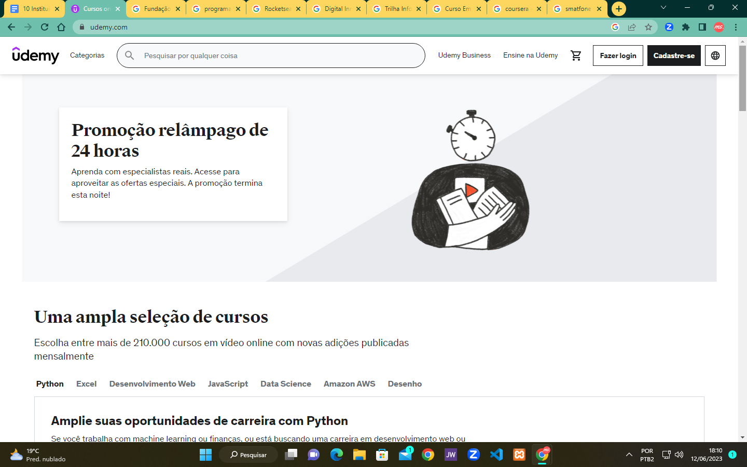This screenshot has width=747, height=467.
Task: Select the Desenvolvimento Web tab
Action: pyautogui.click(x=153, y=384)
